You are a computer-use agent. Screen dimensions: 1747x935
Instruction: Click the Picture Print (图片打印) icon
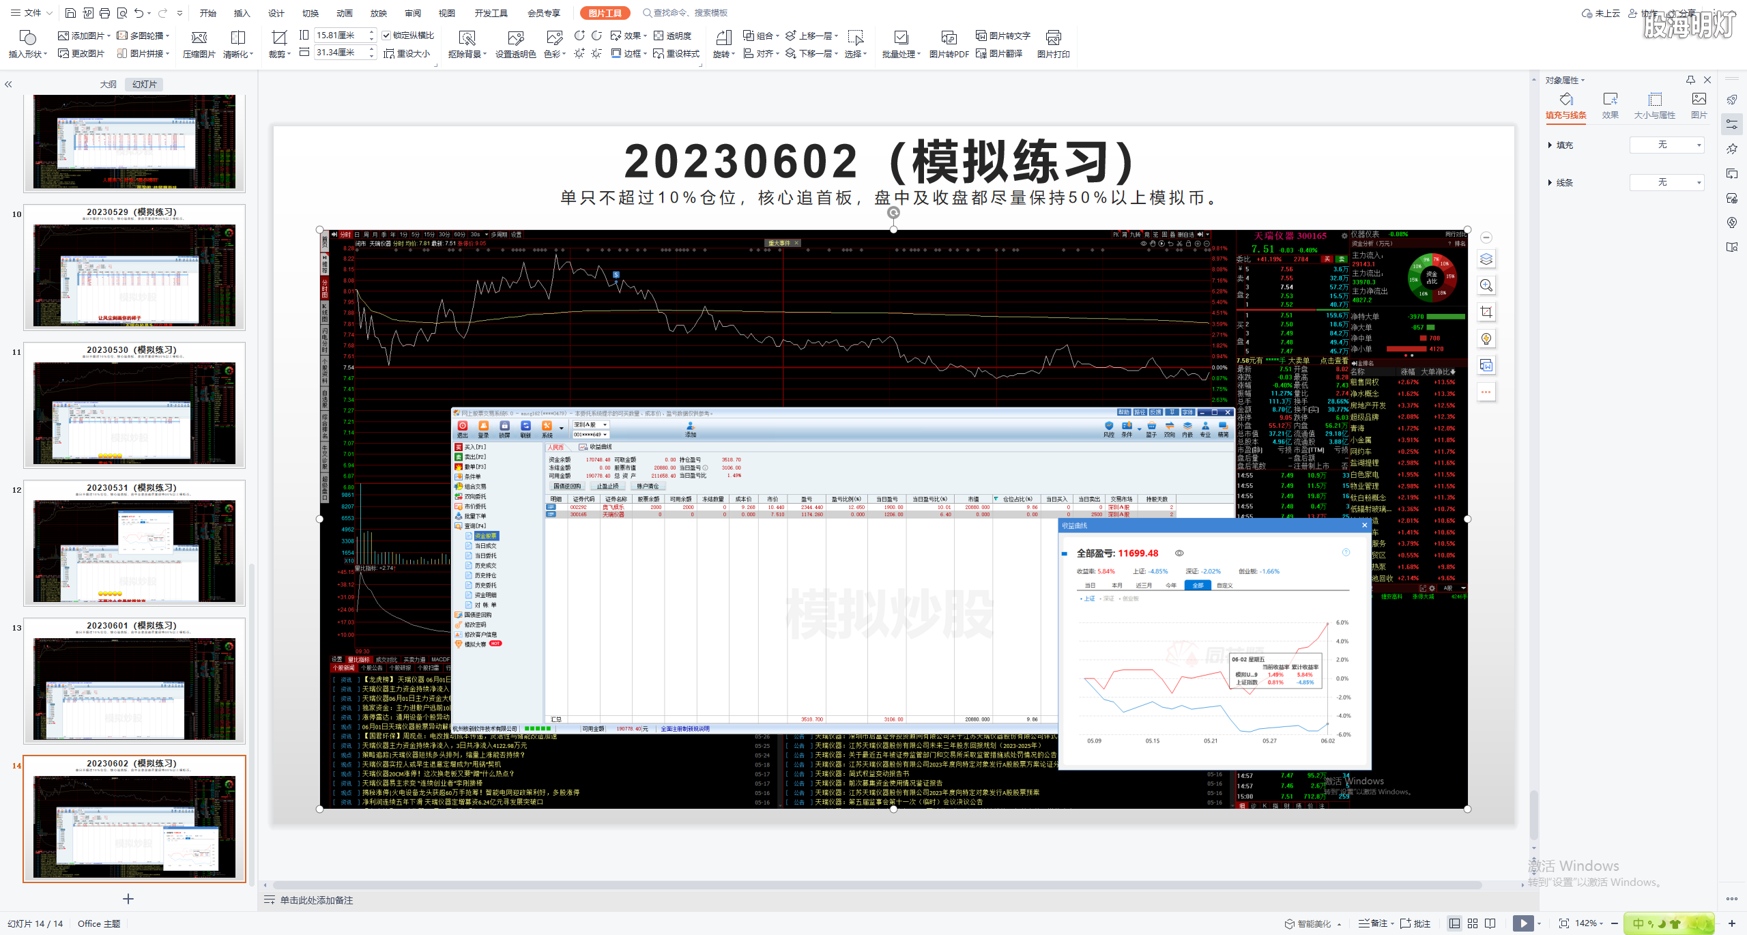pyautogui.click(x=1053, y=44)
